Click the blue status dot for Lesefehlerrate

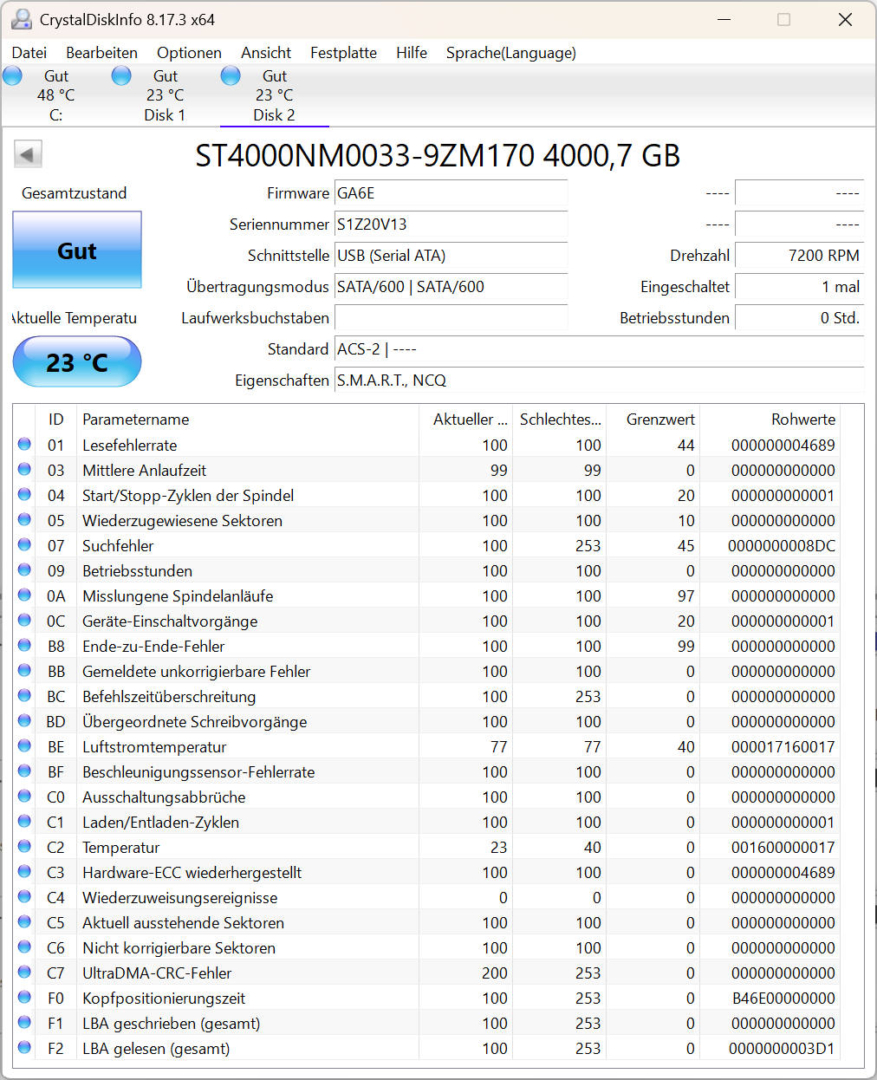point(24,445)
